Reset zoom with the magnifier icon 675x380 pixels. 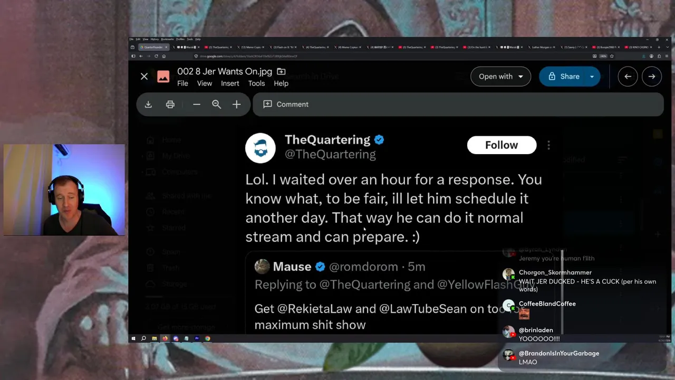pos(216,104)
